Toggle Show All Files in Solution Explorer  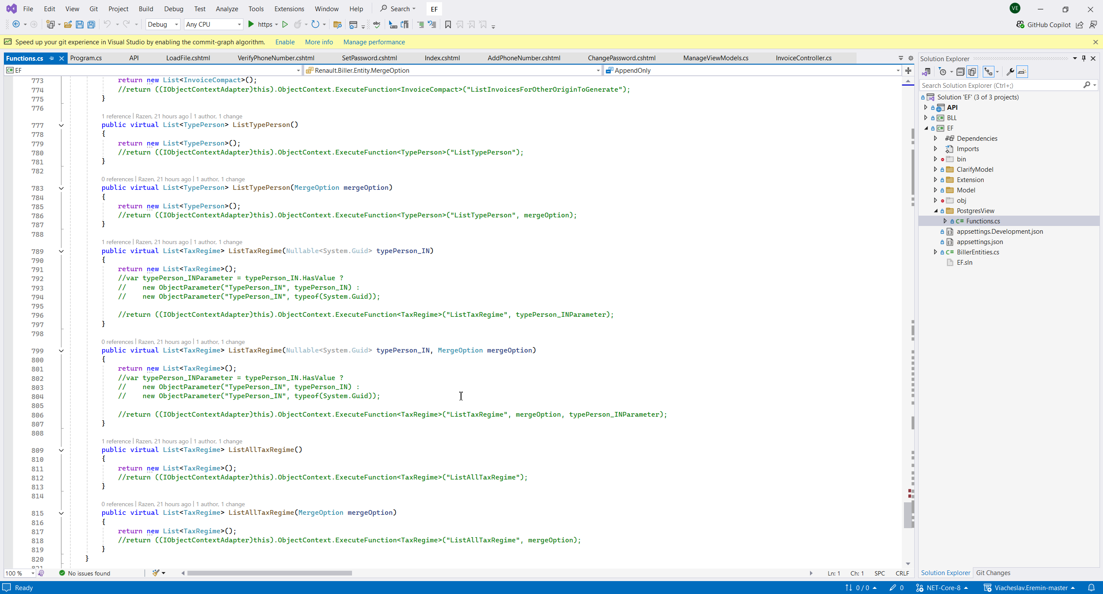pyautogui.click(x=972, y=72)
